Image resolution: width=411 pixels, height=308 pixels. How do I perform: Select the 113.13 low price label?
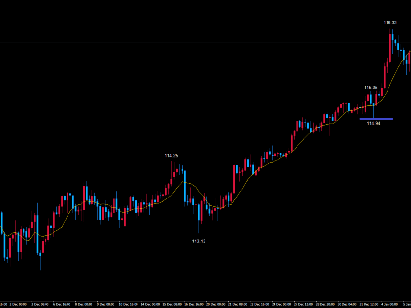[x=199, y=241]
